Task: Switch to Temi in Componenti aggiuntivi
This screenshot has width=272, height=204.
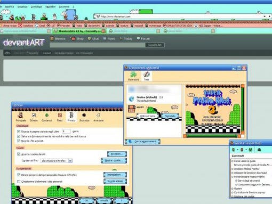Action: click(147, 76)
